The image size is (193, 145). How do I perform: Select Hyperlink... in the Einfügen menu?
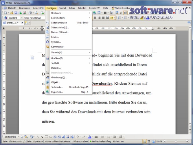[69, 92]
